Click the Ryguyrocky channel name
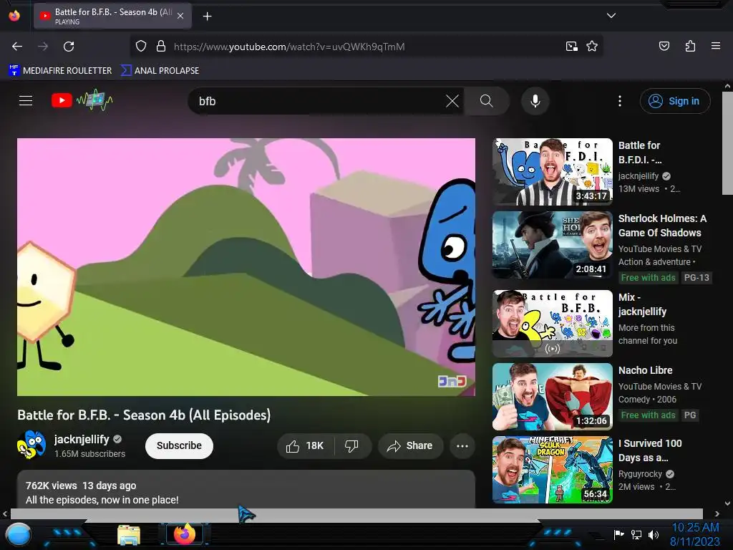The height and width of the screenshot is (550, 733). coord(640,474)
